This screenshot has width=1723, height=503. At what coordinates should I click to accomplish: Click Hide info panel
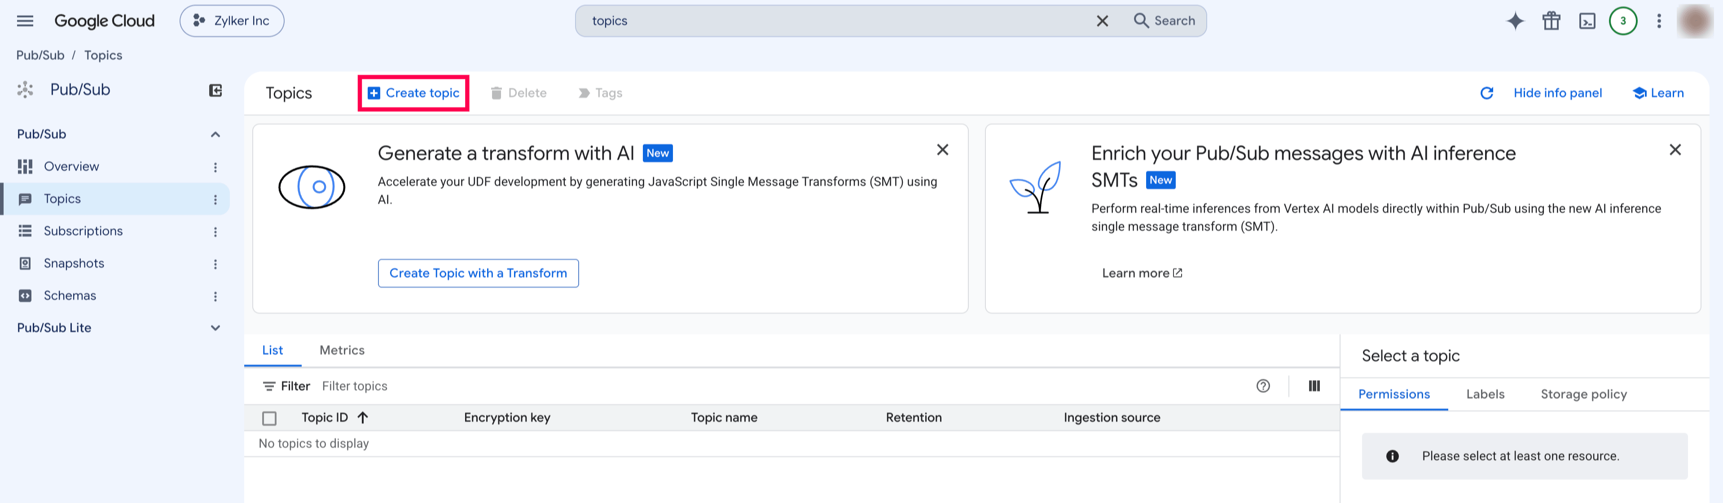1557,93
